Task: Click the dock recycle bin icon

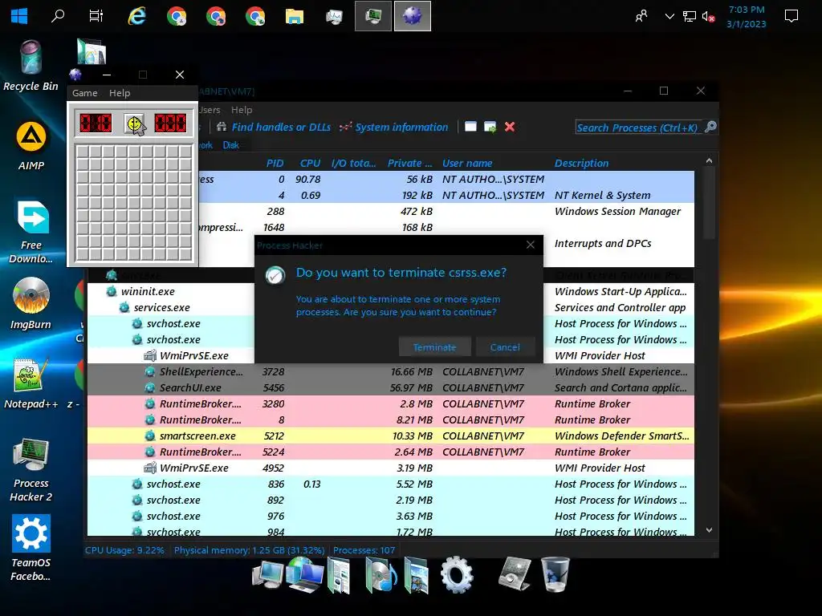Action: [555, 574]
